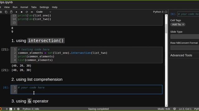Click Python 3 | Idle status text

(x=31, y=109)
